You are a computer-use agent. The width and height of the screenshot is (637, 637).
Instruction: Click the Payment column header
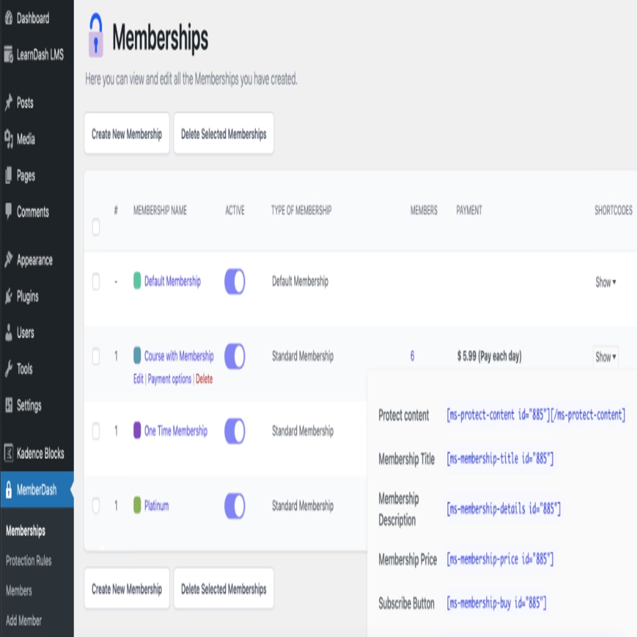click(x=469, y=210)
